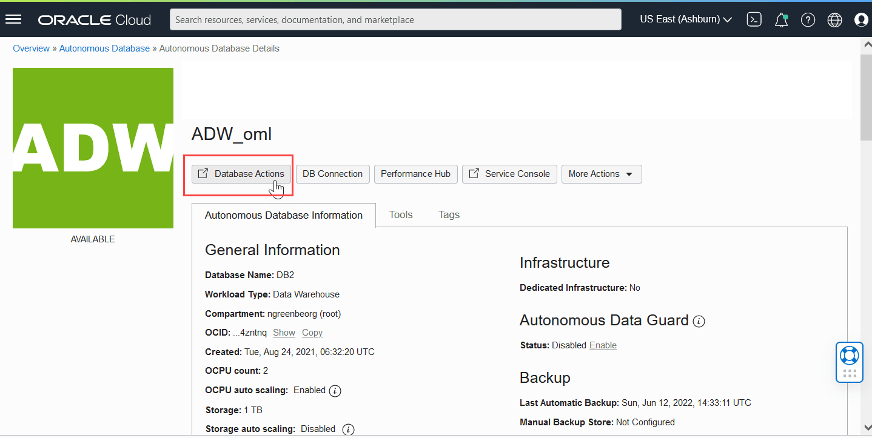Image resolution: width=872 pixels, height=438 pixels.
Task: Open the US East (Ashburn) region selector
Action: click(685, 19)
